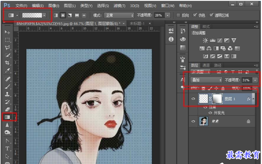Select the Clone Stamp tool
Viewport: 262px width, 164px height.
pos(7,94)
